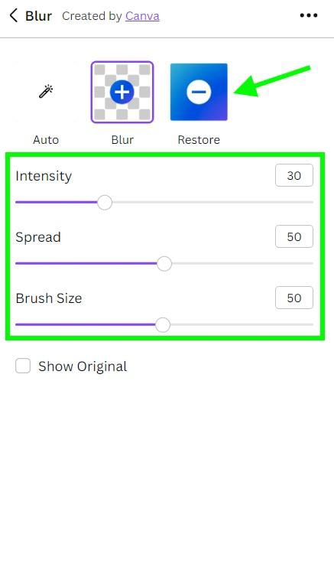334x573 pixels.
Task: Click the unfilled gray Spread slider track
Action: tap(242, 263)
